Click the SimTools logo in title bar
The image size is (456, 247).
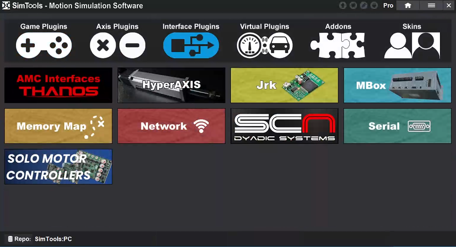coord(6,5)
